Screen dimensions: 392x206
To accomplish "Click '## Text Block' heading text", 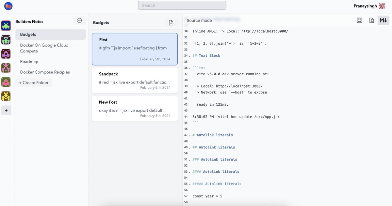I will click(x=206, y=56).
